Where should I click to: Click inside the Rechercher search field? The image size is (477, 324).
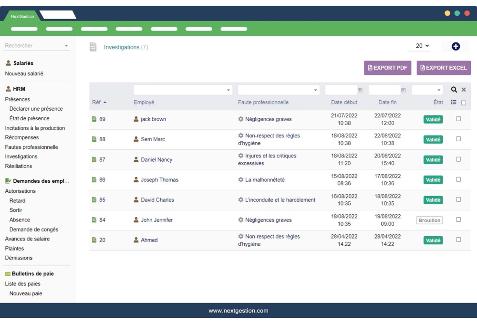tap(29, 46)
